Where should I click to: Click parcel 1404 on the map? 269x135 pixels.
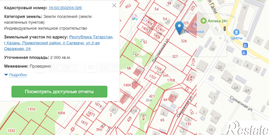point(127,85)
